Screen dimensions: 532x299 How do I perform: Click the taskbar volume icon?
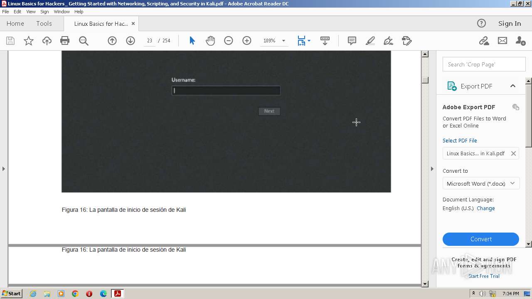coord(483,294)
